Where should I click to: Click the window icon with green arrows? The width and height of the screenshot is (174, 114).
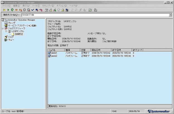pos(90,10)
